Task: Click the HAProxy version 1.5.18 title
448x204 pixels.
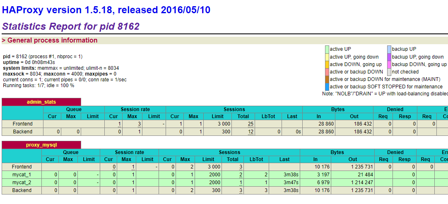Action: pos(106,10)
